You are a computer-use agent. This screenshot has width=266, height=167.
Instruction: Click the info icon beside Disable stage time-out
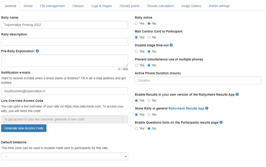[171, 45]
